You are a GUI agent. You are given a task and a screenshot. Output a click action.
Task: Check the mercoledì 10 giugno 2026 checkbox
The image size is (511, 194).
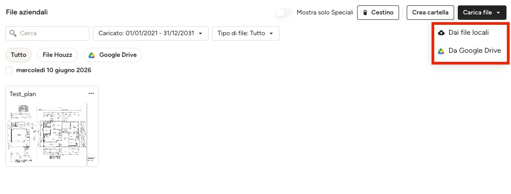[x=9, y=70]
